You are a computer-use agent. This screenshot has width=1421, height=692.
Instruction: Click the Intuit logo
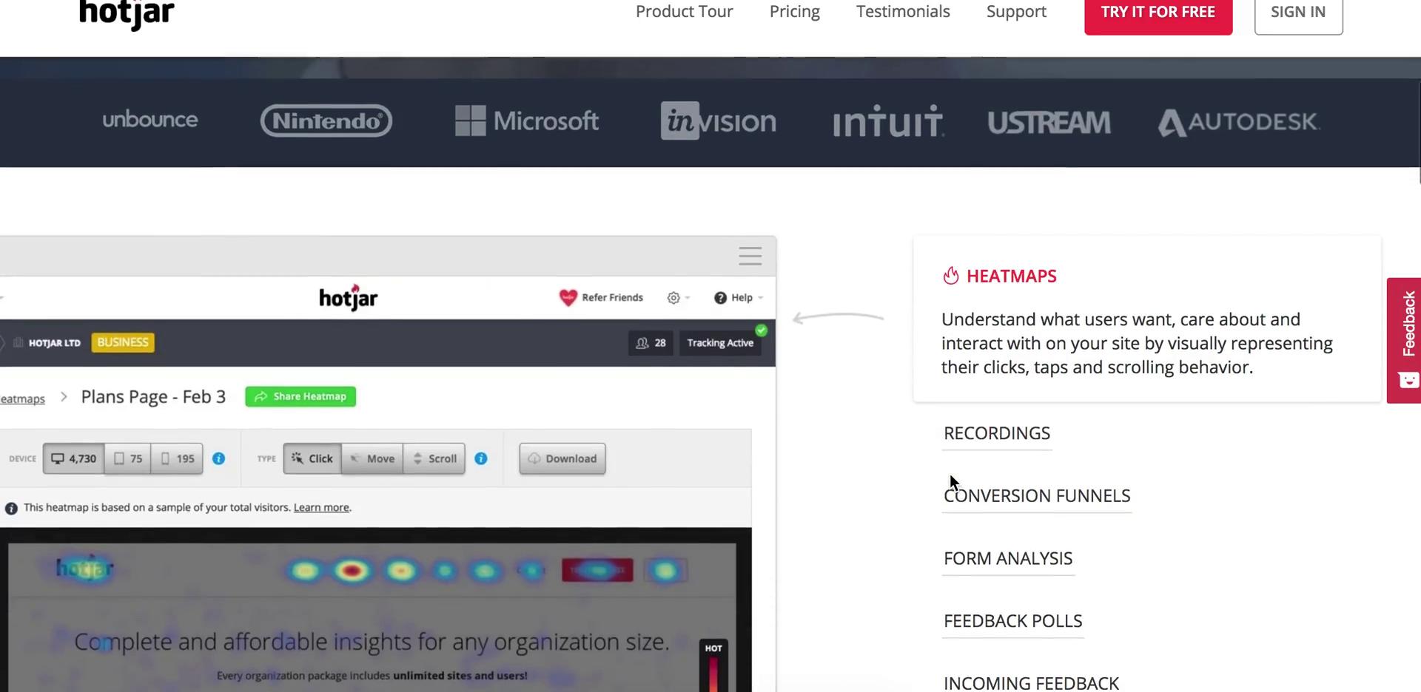pos(888,121)
